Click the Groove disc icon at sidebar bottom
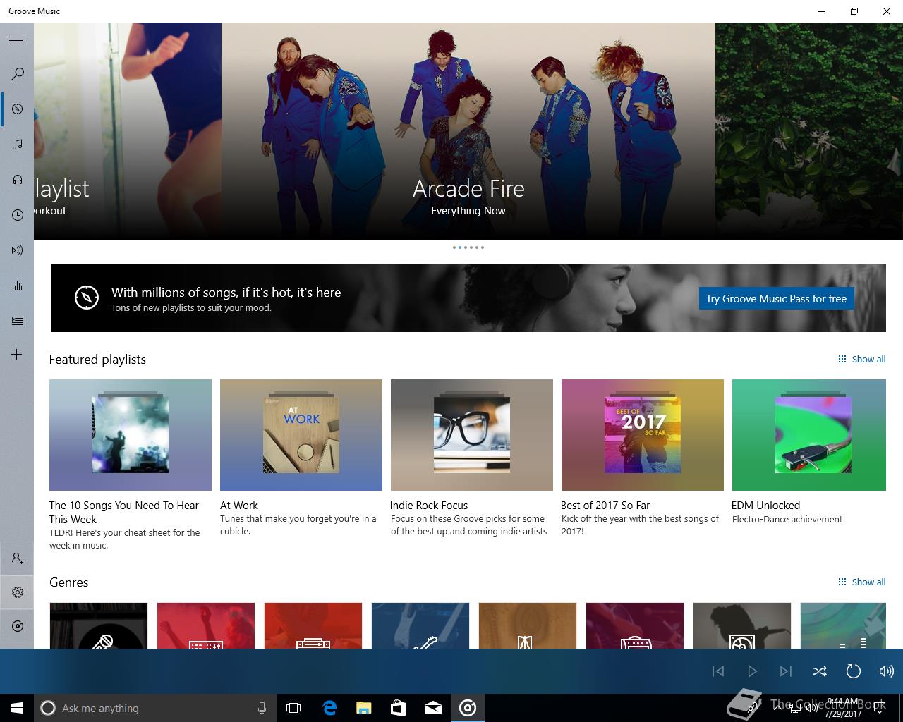903x722 pixels. 18,626
